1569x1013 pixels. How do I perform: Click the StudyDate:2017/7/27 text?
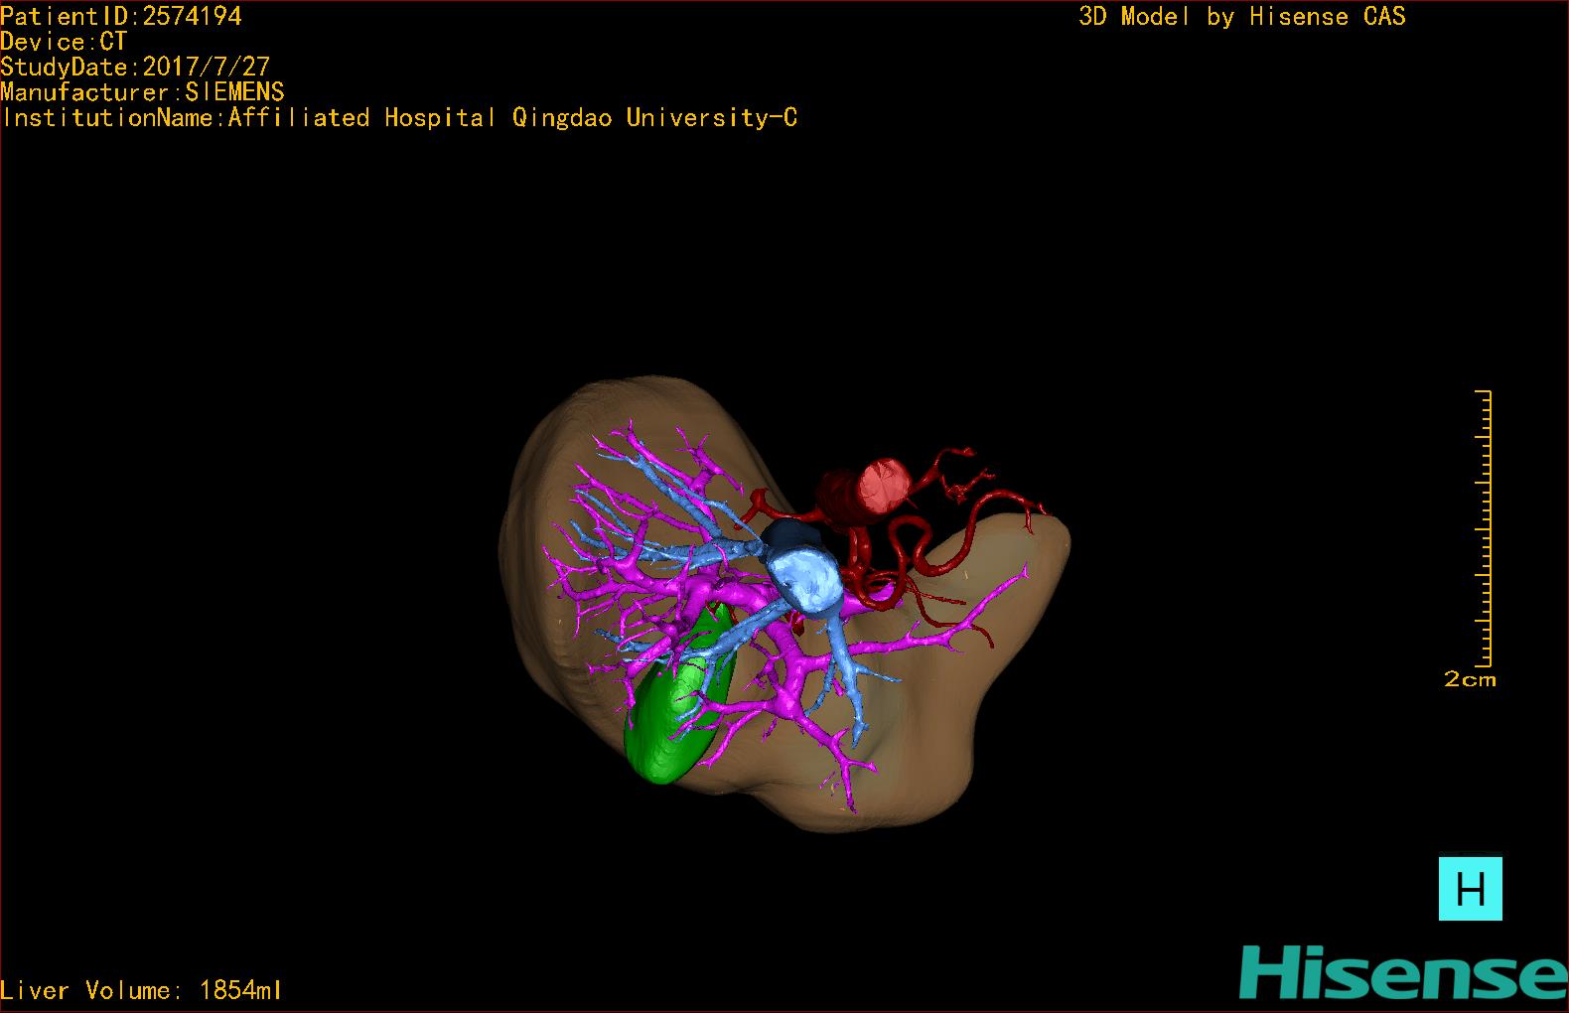(135, 67)
